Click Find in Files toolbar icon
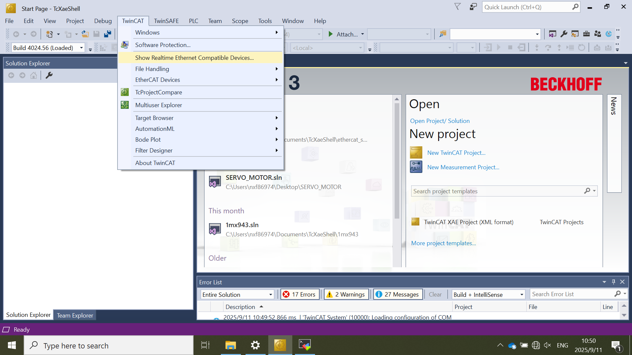Screen dimensions: 632x355 coord(443,34)
